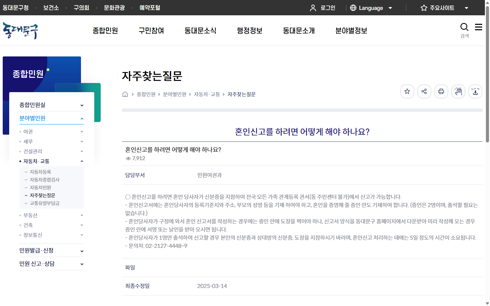Print the page with printer icon

coord(441,91)
